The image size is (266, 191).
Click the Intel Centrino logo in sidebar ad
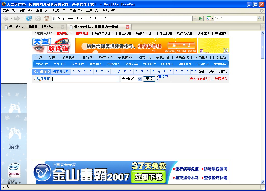14,170
